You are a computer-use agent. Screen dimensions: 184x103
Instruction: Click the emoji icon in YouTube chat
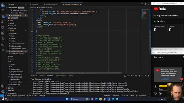155,94
